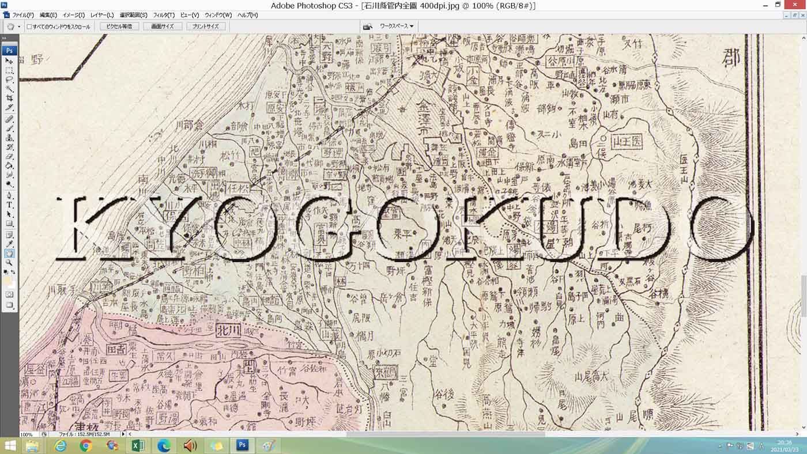Image resolution: width=807 pixels, height=454 pixels.
Task: Select the Magic Wand tool
Action: tap(9, 89)
